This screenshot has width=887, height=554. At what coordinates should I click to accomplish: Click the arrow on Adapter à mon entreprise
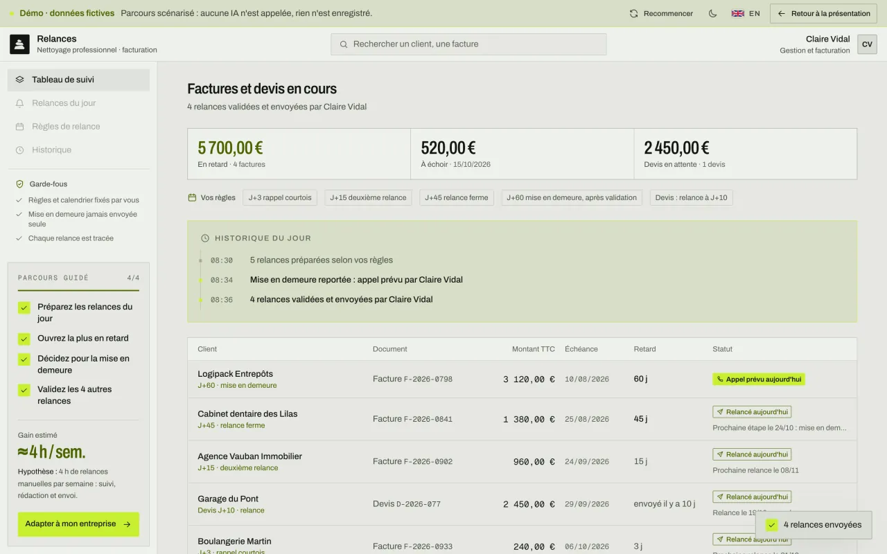pyautogui.click(x=127, y=524)
